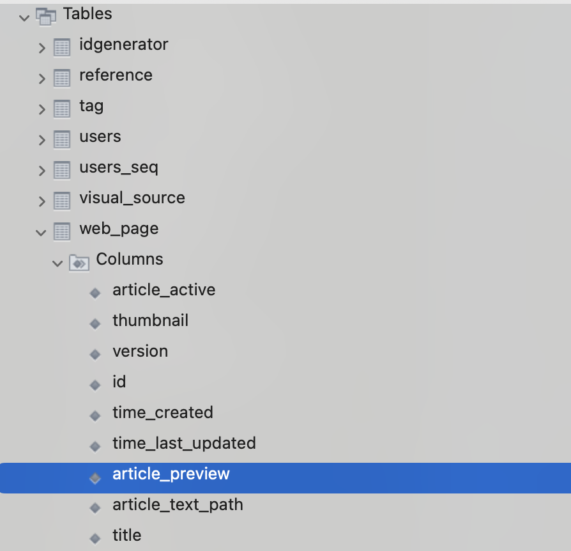Select the highlighted article_preview column
Viewport: 571px width, 551px height.
pyautogui.click(x=285, y=478)
